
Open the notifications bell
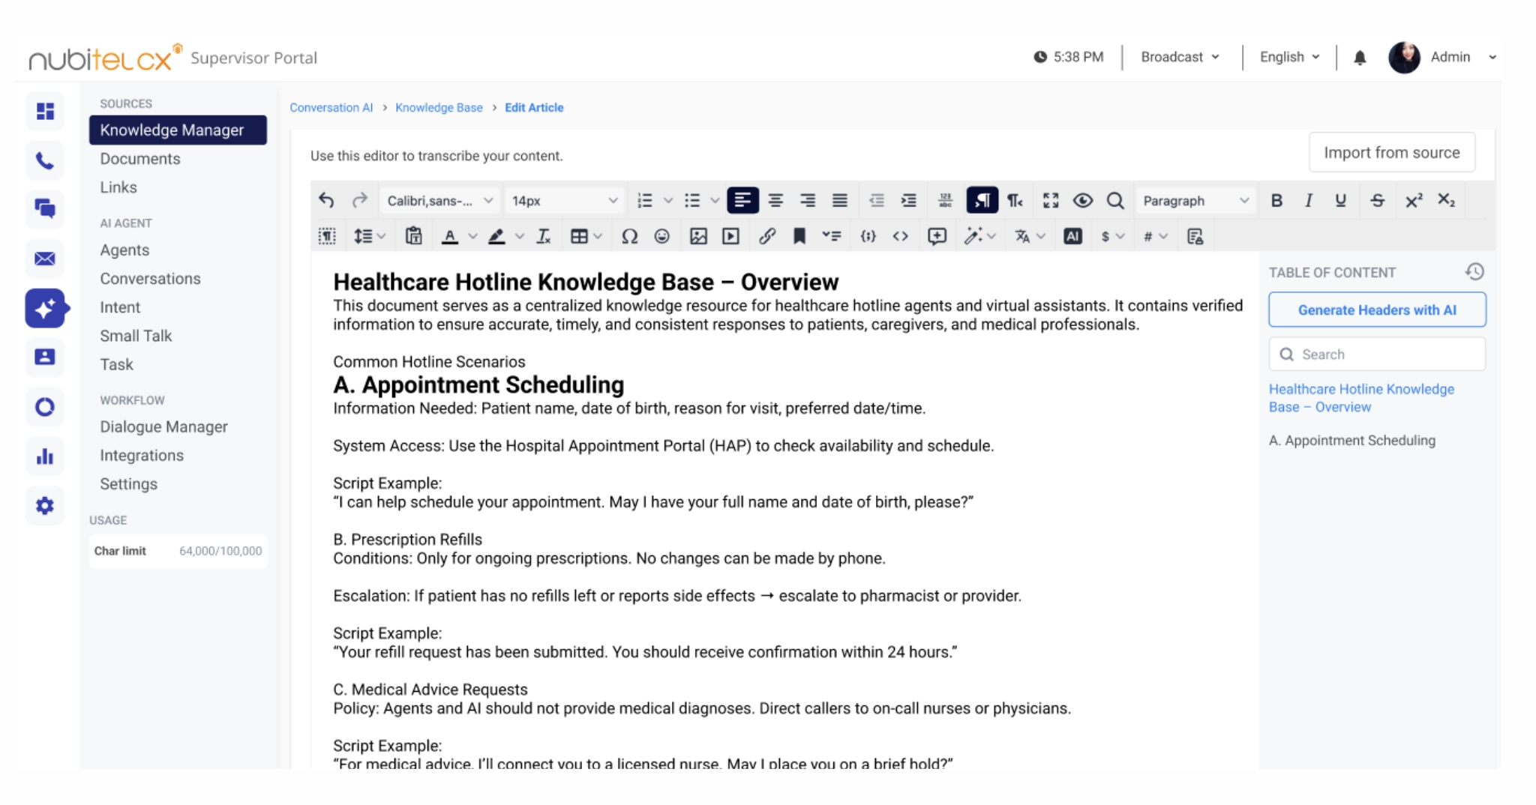point(1360,58)
